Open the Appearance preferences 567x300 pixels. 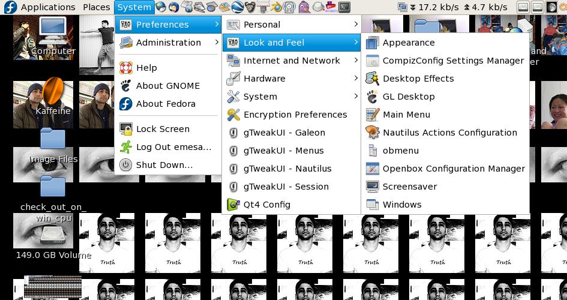(445, 43)
